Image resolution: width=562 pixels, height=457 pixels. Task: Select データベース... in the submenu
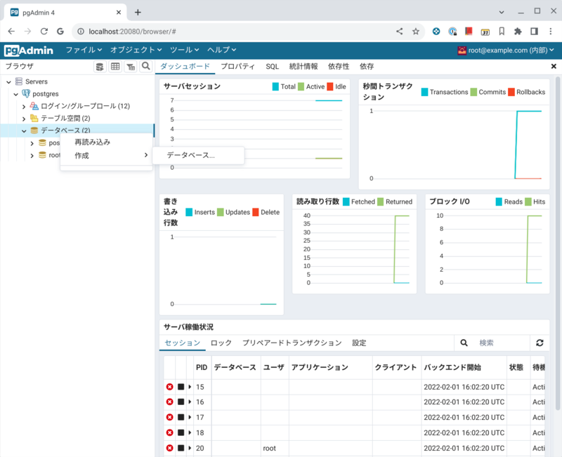point(191,155)
